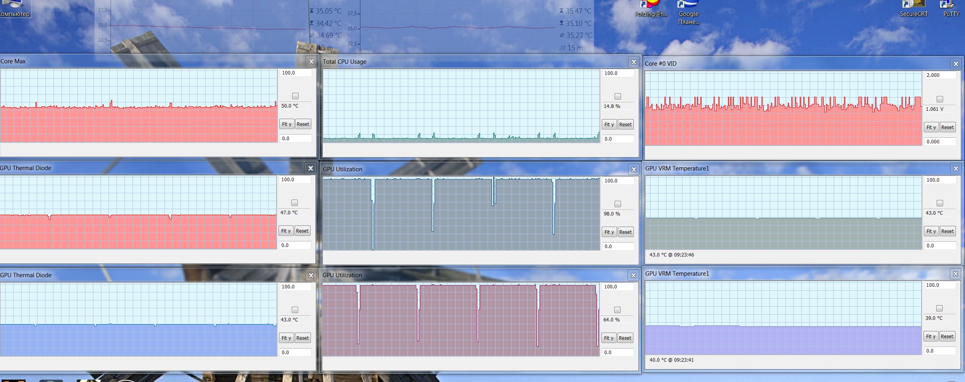The image size is (965, 382).
Task: Close the Core Max graph window
Action: pyautogui.click(x=311, y=61)
